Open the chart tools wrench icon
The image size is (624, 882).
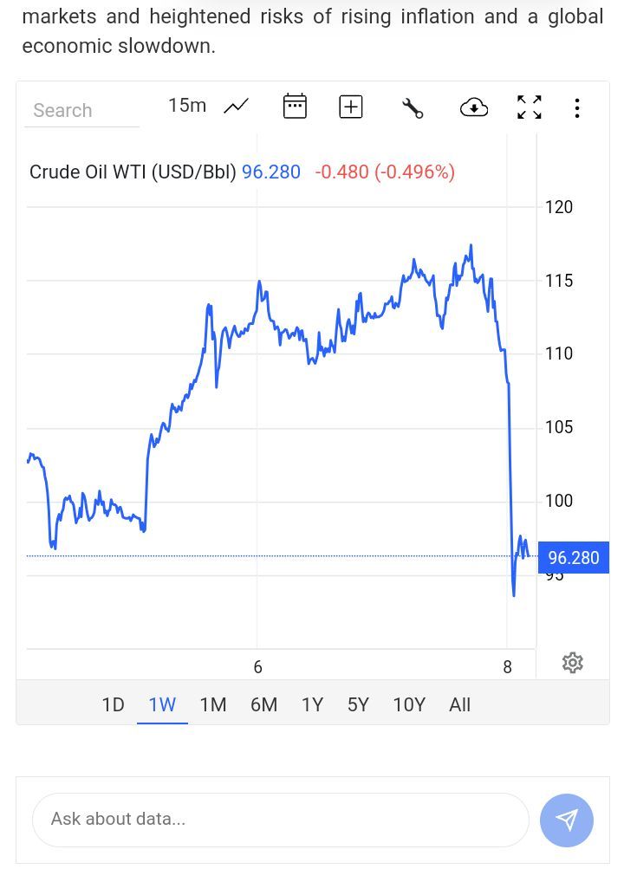[x=413, y=107]
